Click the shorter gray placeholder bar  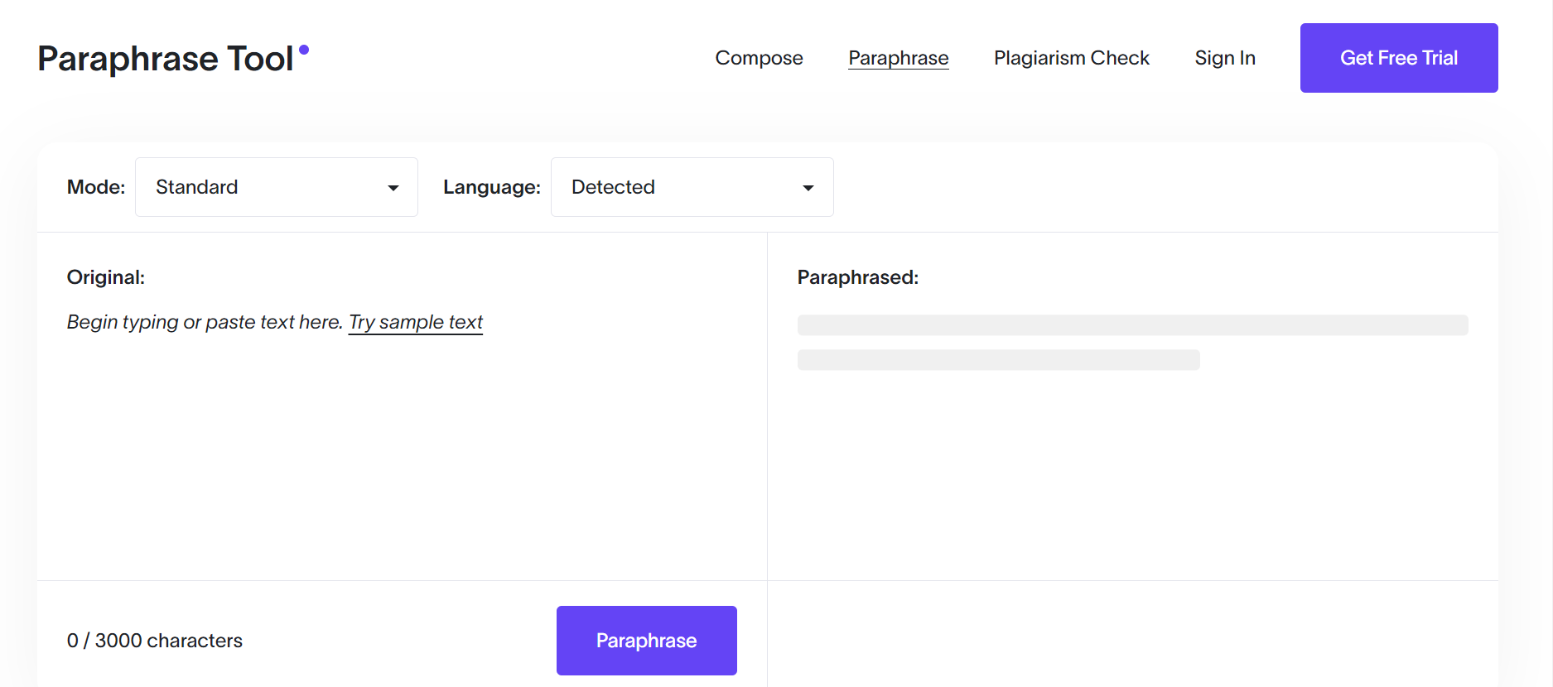tap(998, 360)
